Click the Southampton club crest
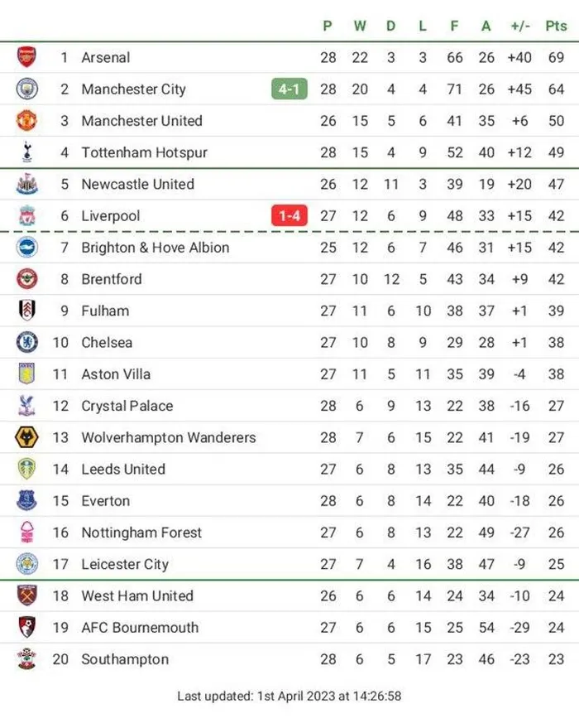 (27, 659)
